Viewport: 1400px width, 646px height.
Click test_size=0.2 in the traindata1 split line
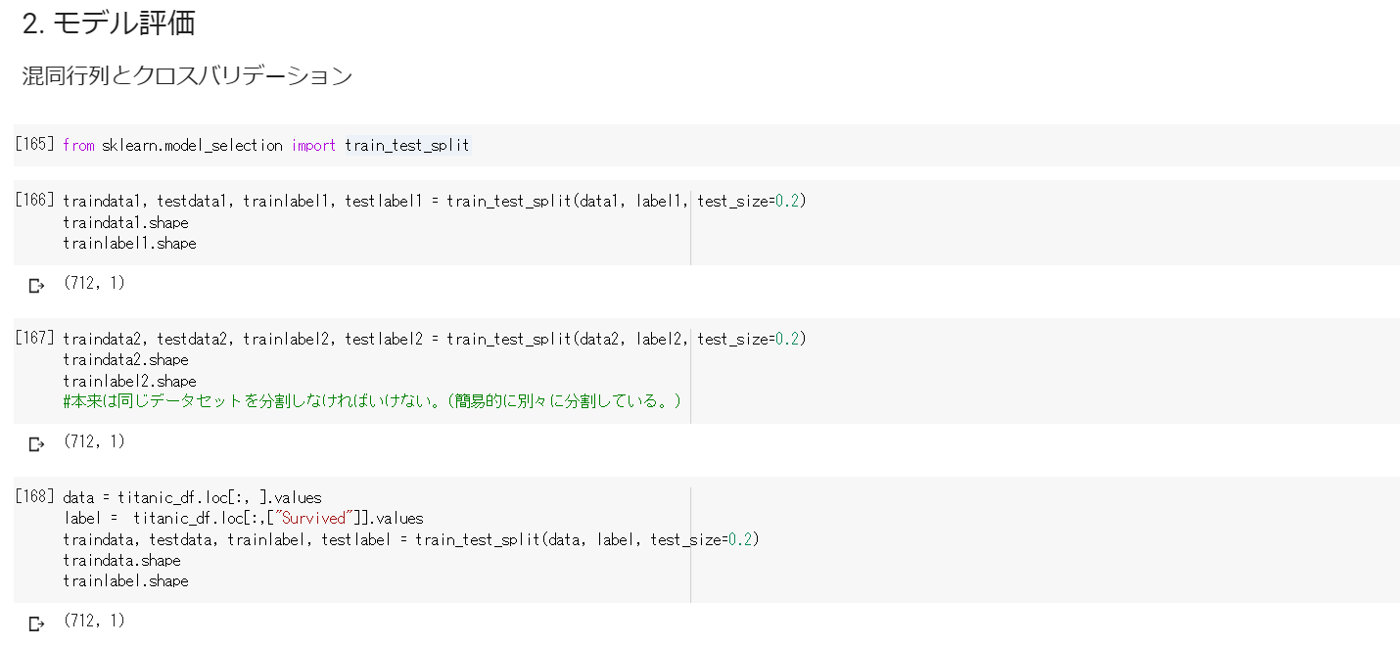point(748,201)
